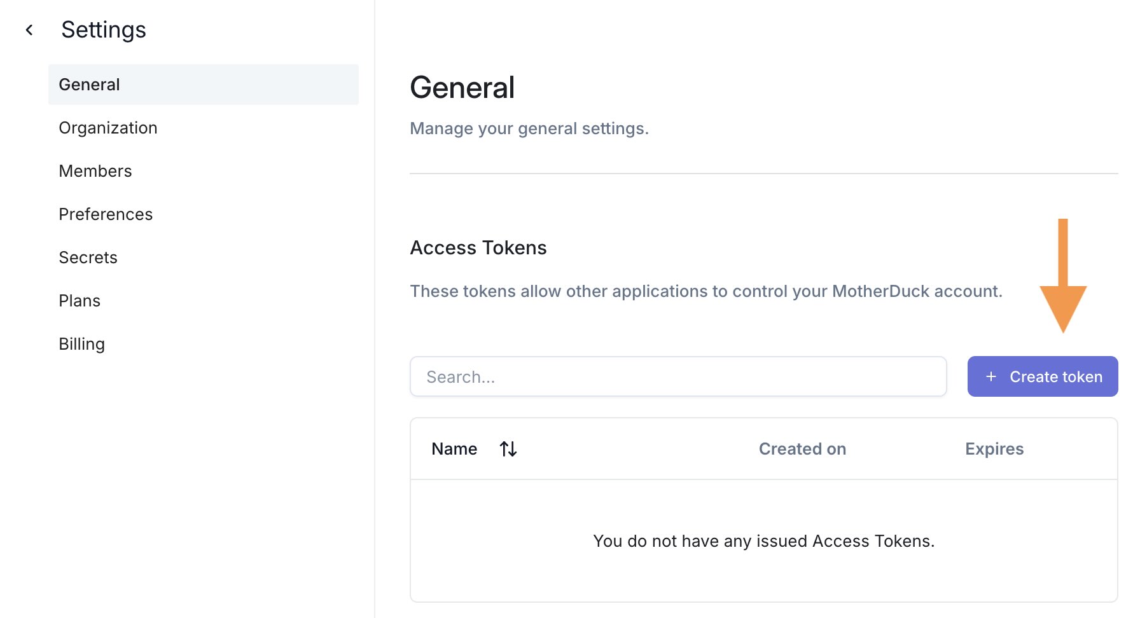The height and width of the screenshot is (618, 1140).
Task: Click inside the Search tokens field
Action: pos(678,376)
